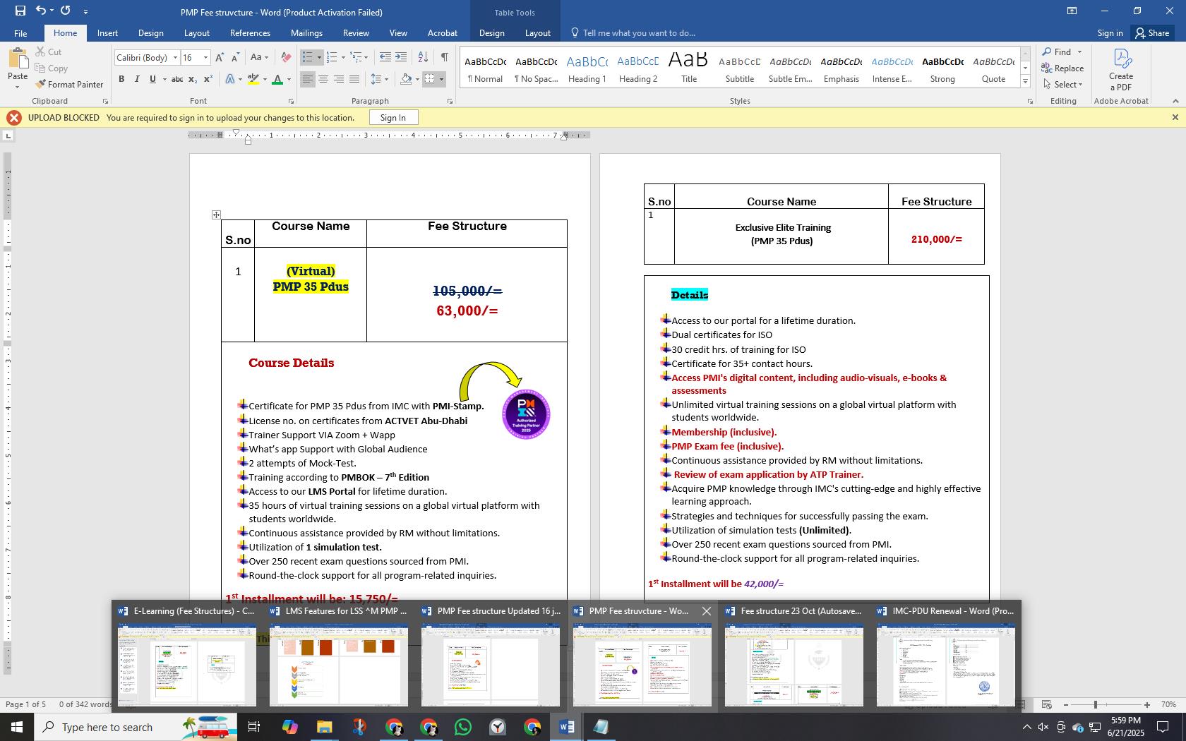Screen dimensions: 1186x741
Task: Increase font size with Grow Font icon
Action: 220,58
